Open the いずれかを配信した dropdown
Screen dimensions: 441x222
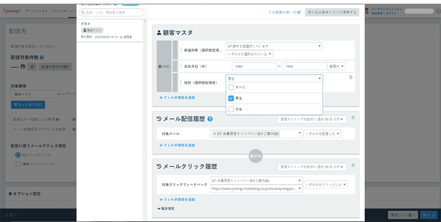322,134
